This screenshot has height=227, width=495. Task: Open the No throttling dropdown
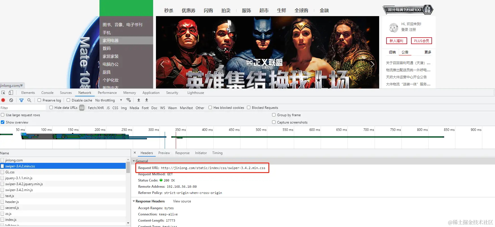[x=108, y=100]
